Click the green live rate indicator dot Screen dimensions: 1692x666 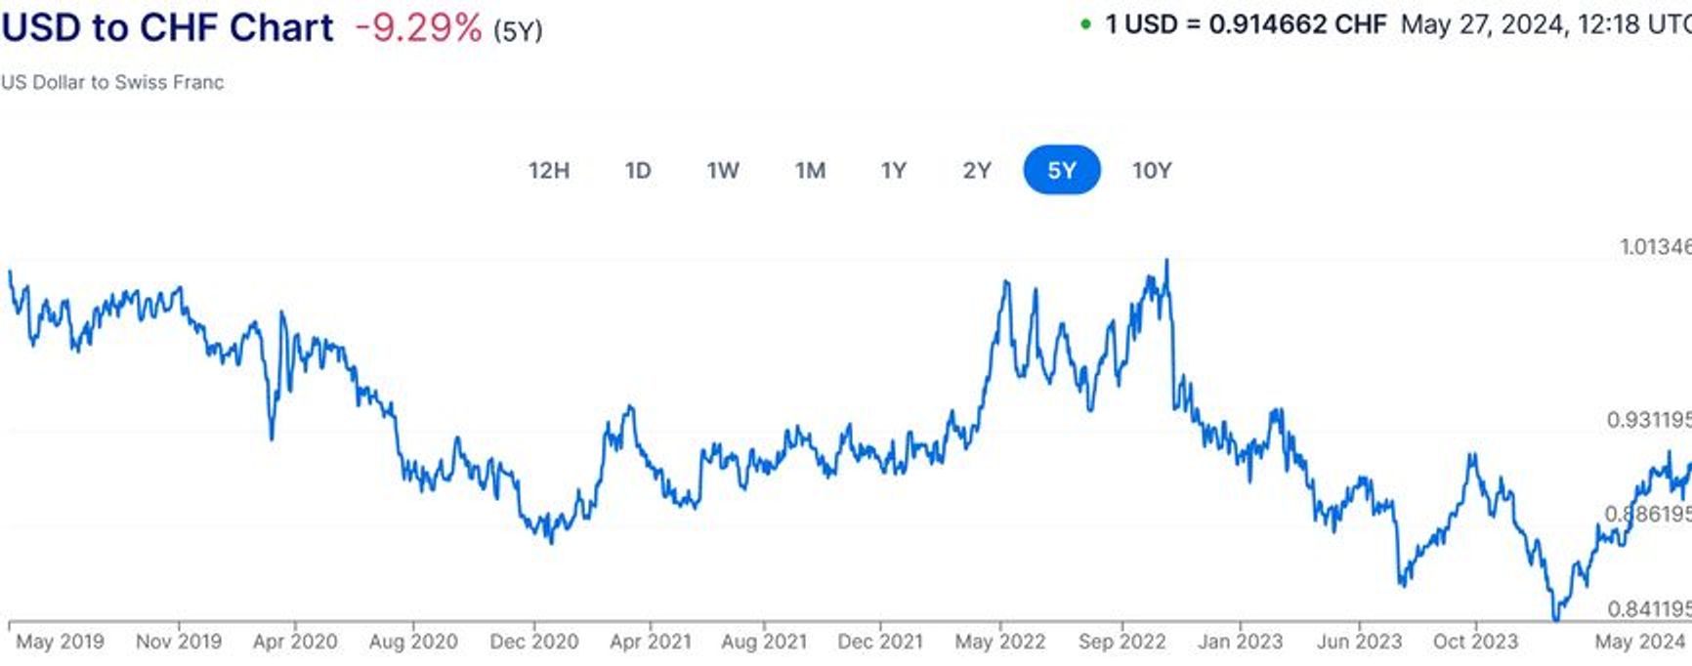1084,21
